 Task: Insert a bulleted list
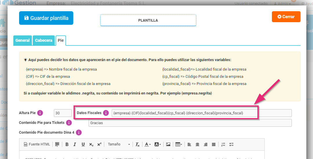coord(231,144)
